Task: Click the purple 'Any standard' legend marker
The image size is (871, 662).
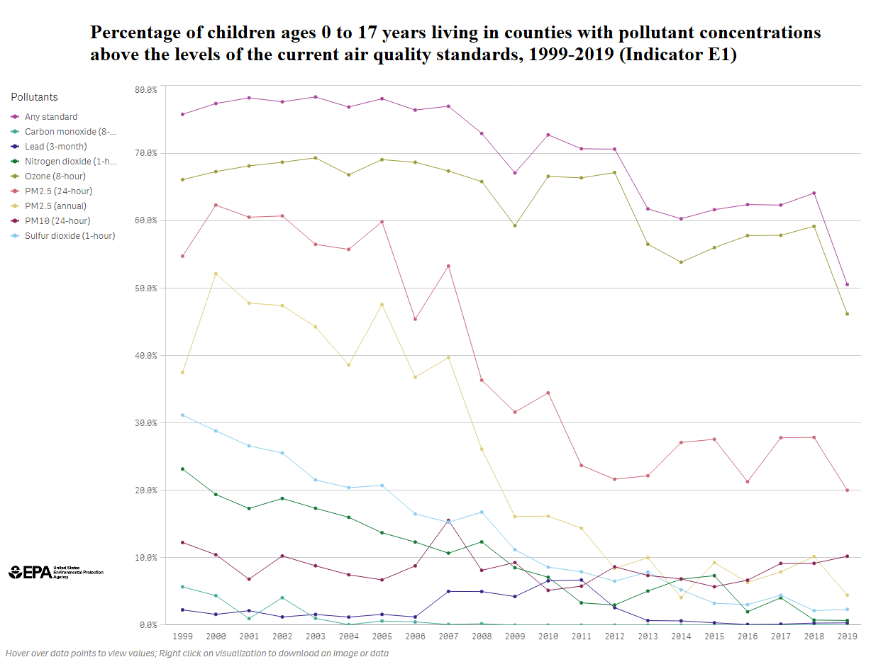Action: pos(16,117)
